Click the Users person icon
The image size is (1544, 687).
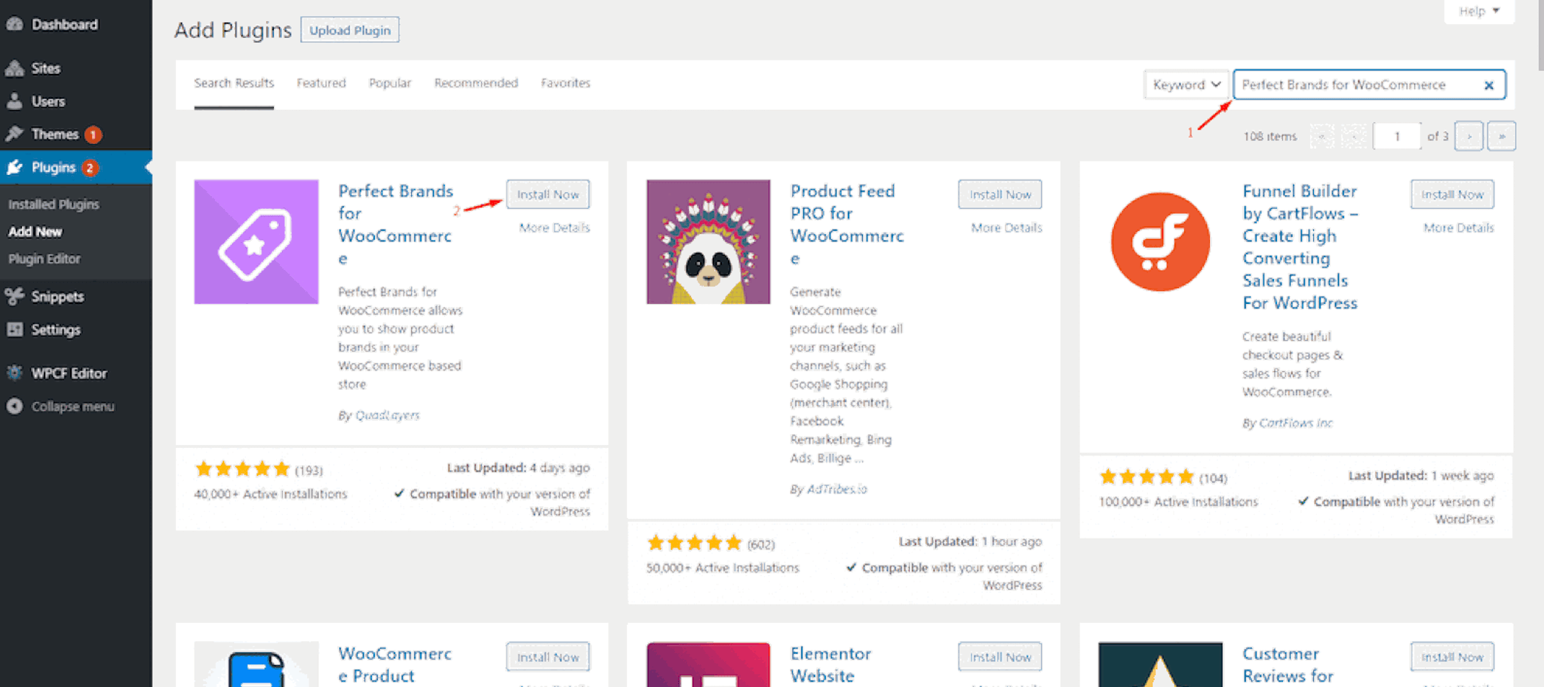(x=14, y=101)
